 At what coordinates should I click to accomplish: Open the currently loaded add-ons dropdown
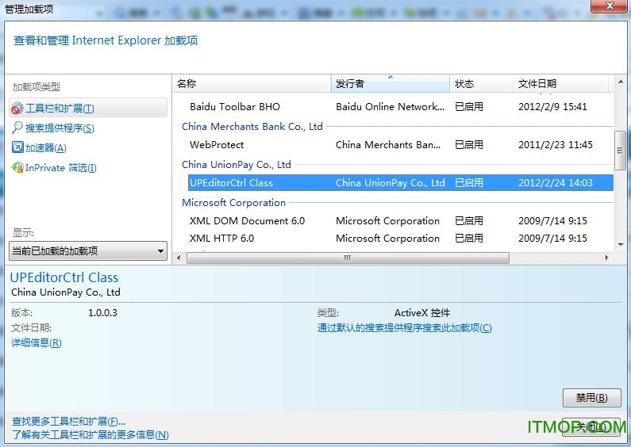88,251
